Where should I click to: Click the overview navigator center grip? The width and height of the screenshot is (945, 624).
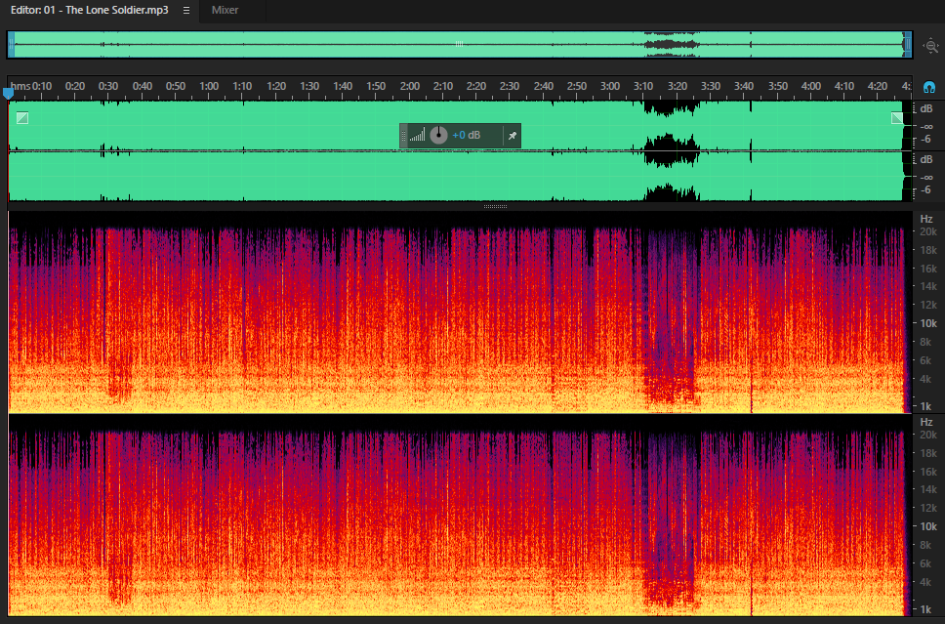pyautogui.click(x=459, y=44)
